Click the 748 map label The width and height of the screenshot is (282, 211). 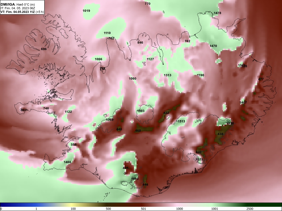[46, 108]
